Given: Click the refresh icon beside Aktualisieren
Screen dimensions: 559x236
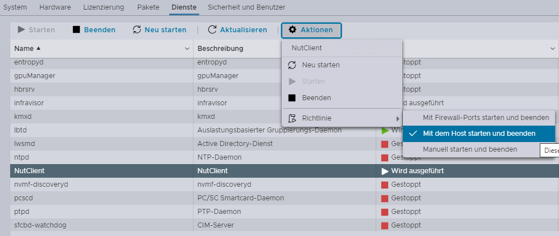Looking at the screenshot, I should point(212,29).
